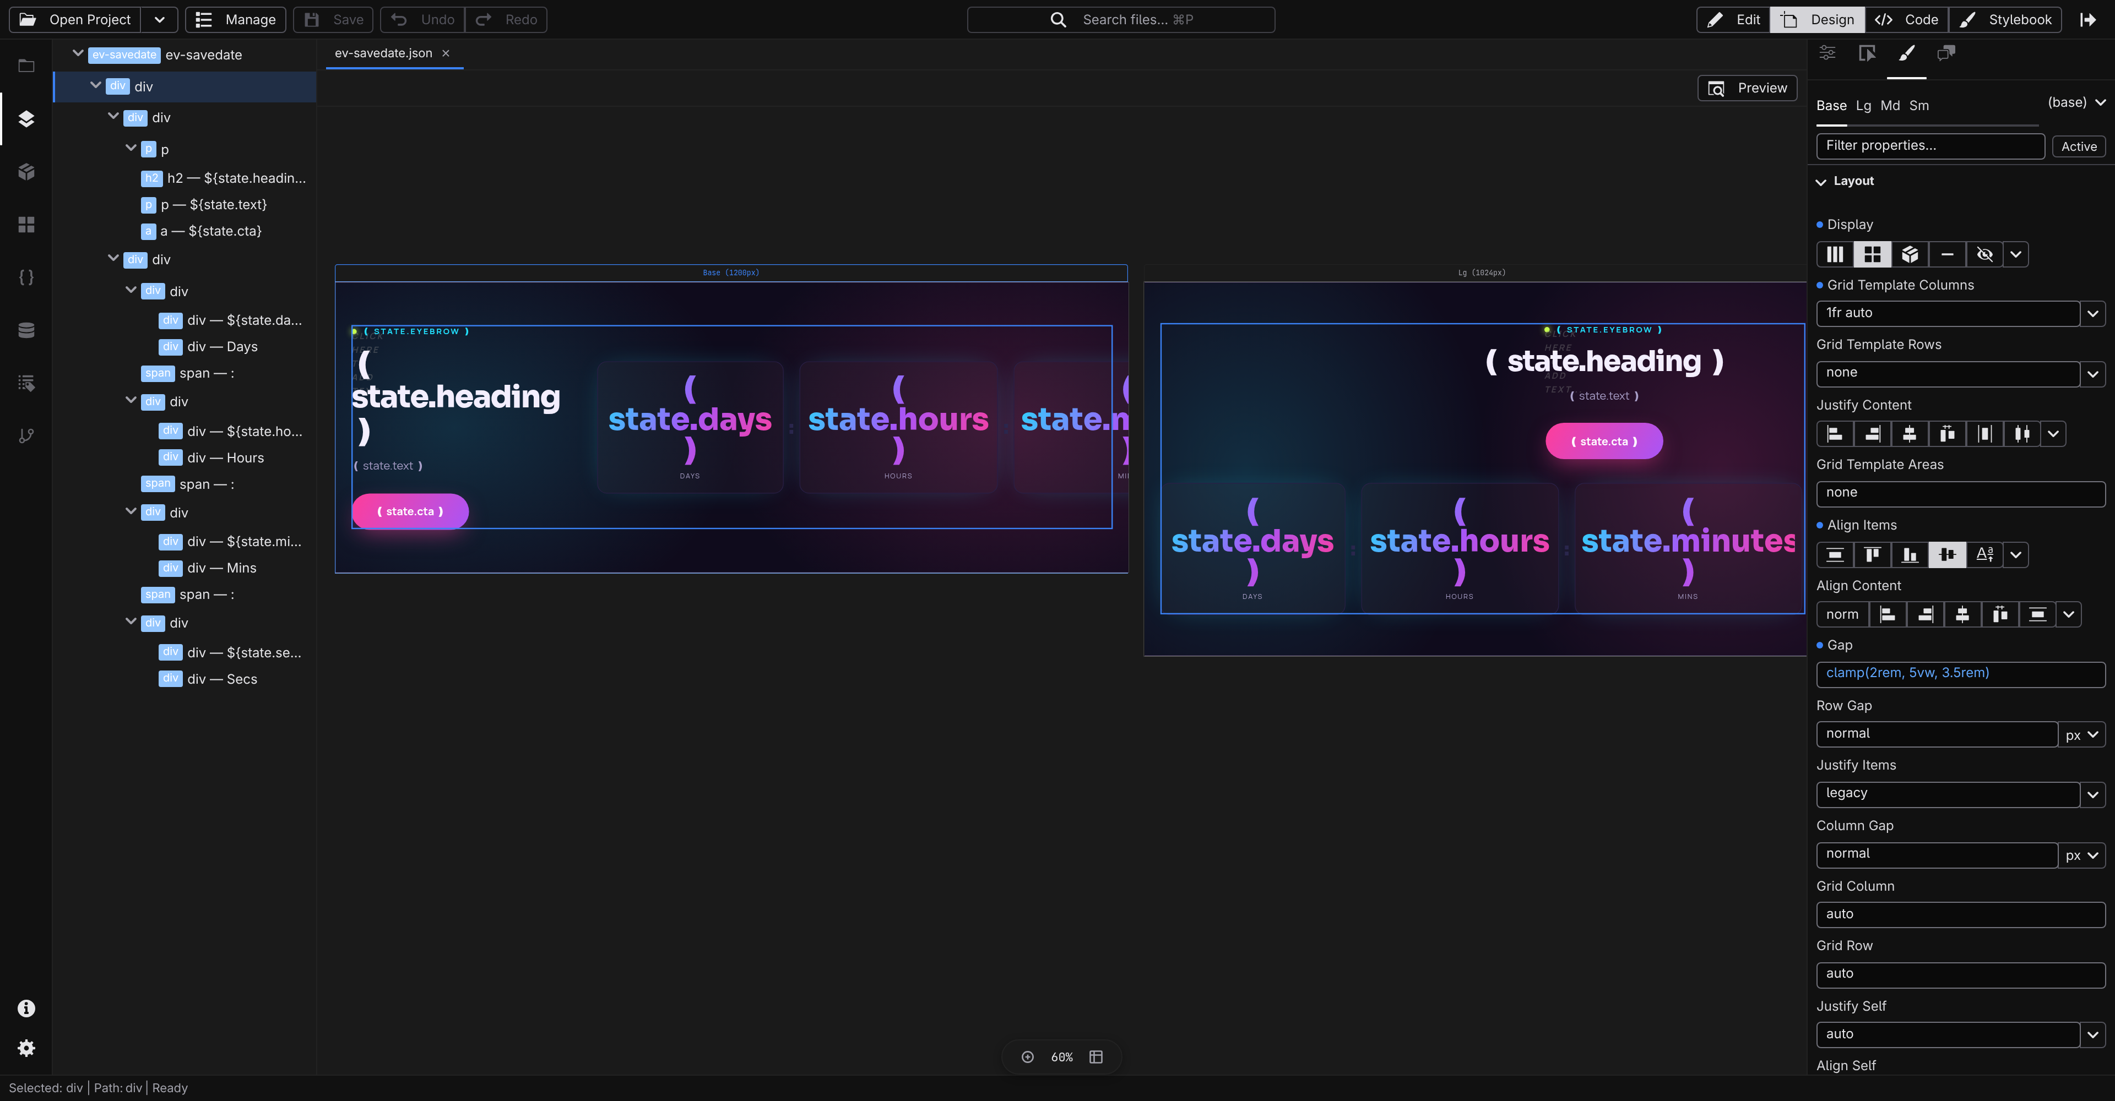The height and width of the screenshot is (1101, 2115).
Task: Collapse the Layout section
Action: point(1821,181)
